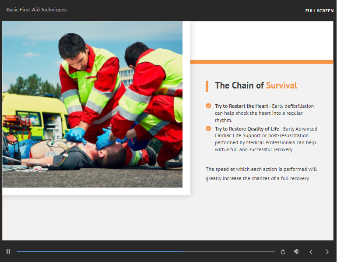Click "The speed at which each action" paragraph
This screenshot has height=262, width=337.
[261, 174]
